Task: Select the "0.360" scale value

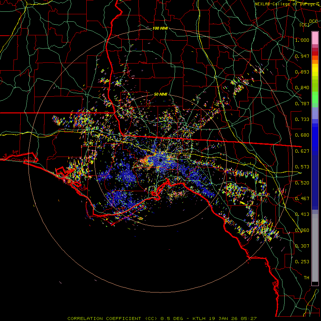Action: pyautogui.click(x=302, y=230)
